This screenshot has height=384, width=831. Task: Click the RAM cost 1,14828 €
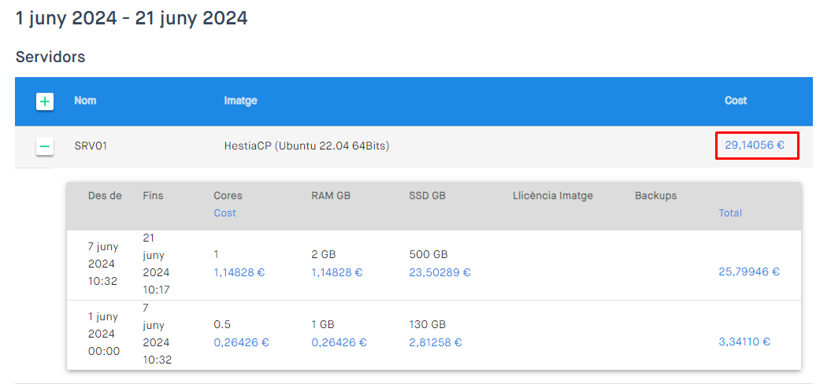pos(337,273)
